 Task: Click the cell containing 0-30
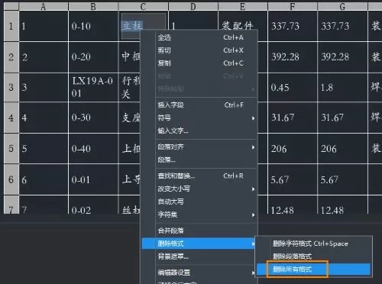pyautogui.click(x=93, y=118)
